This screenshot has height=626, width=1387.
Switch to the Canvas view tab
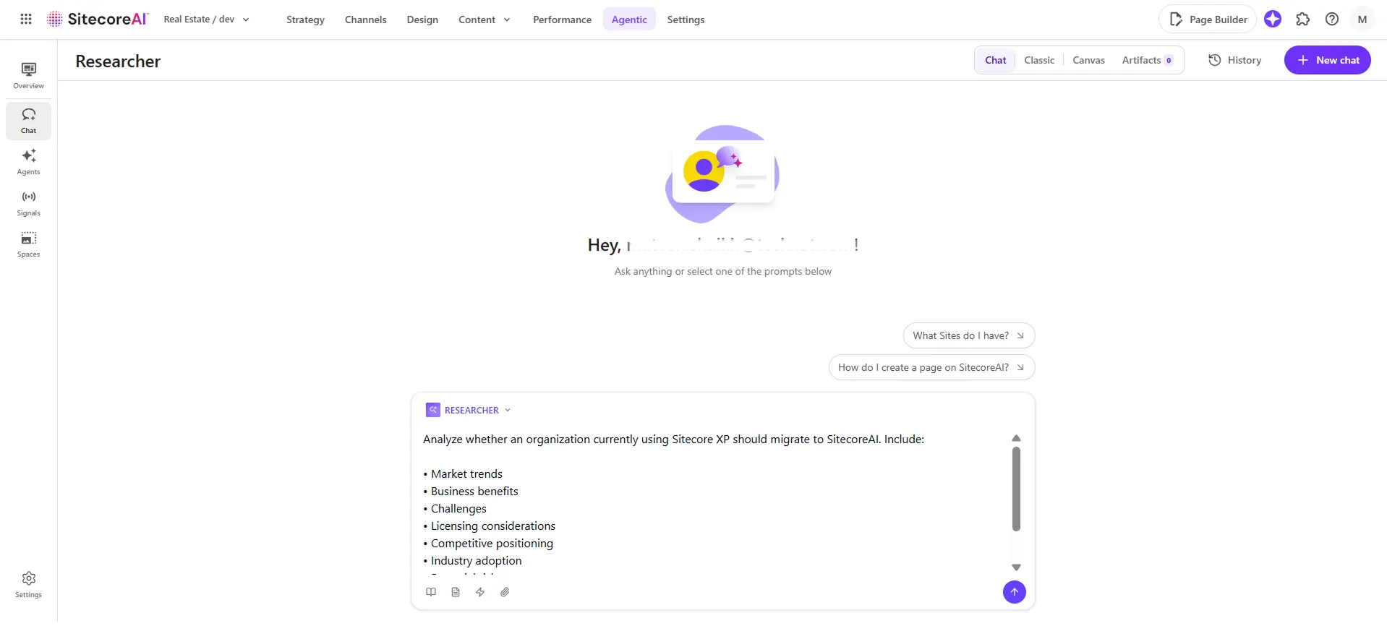[1088, 60]
